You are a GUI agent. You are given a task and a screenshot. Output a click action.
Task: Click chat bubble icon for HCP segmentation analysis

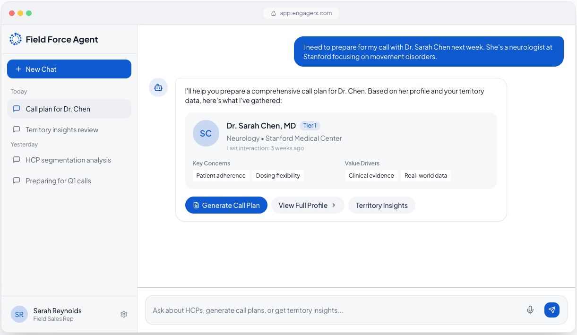[17, 160]
